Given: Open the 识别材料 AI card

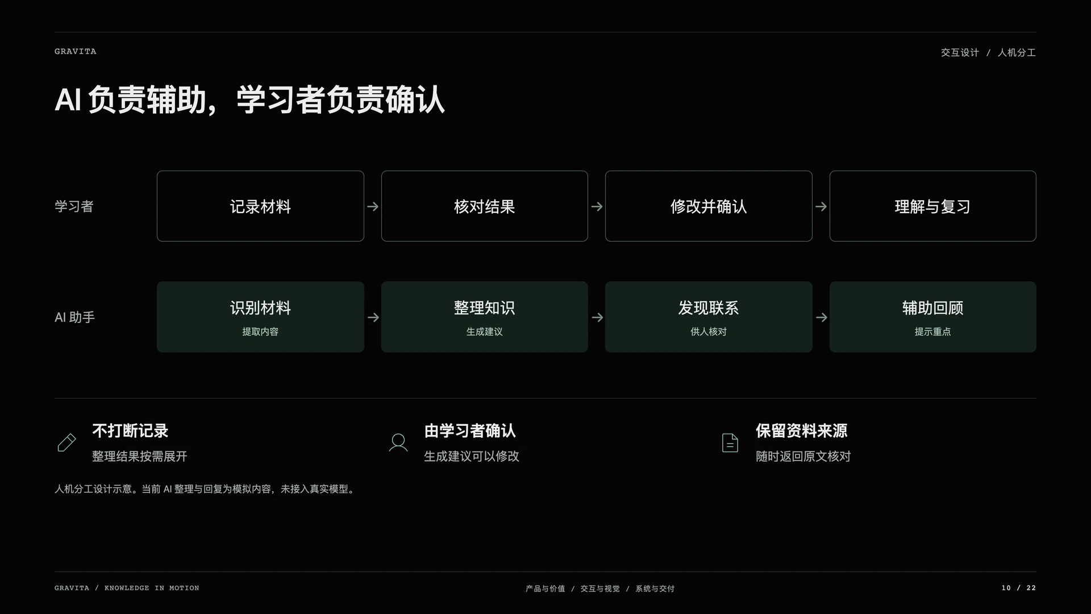Looking at the screenshot, I should pos(260,317).
